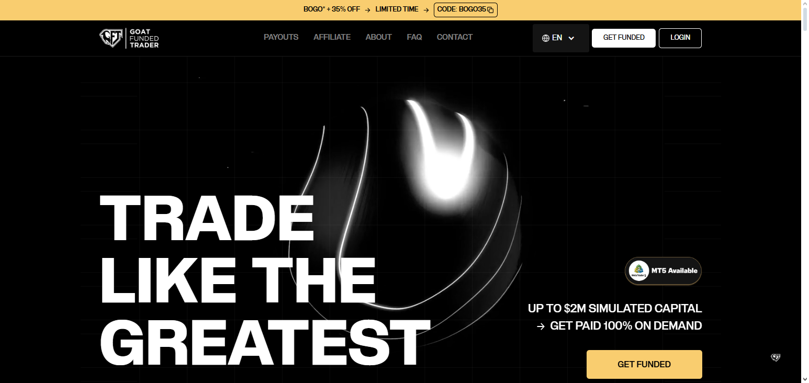This screenshot has height=383, width=809.
Task: Open the ABOUT navigation item
Action: [378, 37]
